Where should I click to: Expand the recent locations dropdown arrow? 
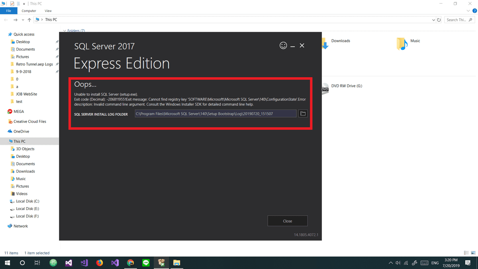pyautogui.click(x=24, y=20)
